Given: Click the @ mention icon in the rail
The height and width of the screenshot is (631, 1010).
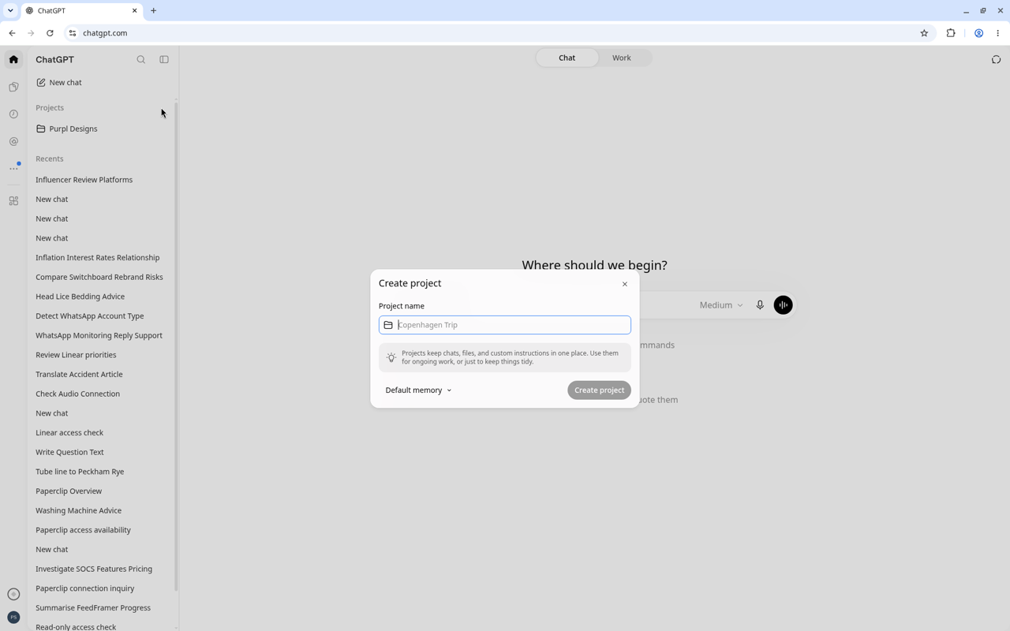Looking at the screenshot, I should (x=13, y=142).
